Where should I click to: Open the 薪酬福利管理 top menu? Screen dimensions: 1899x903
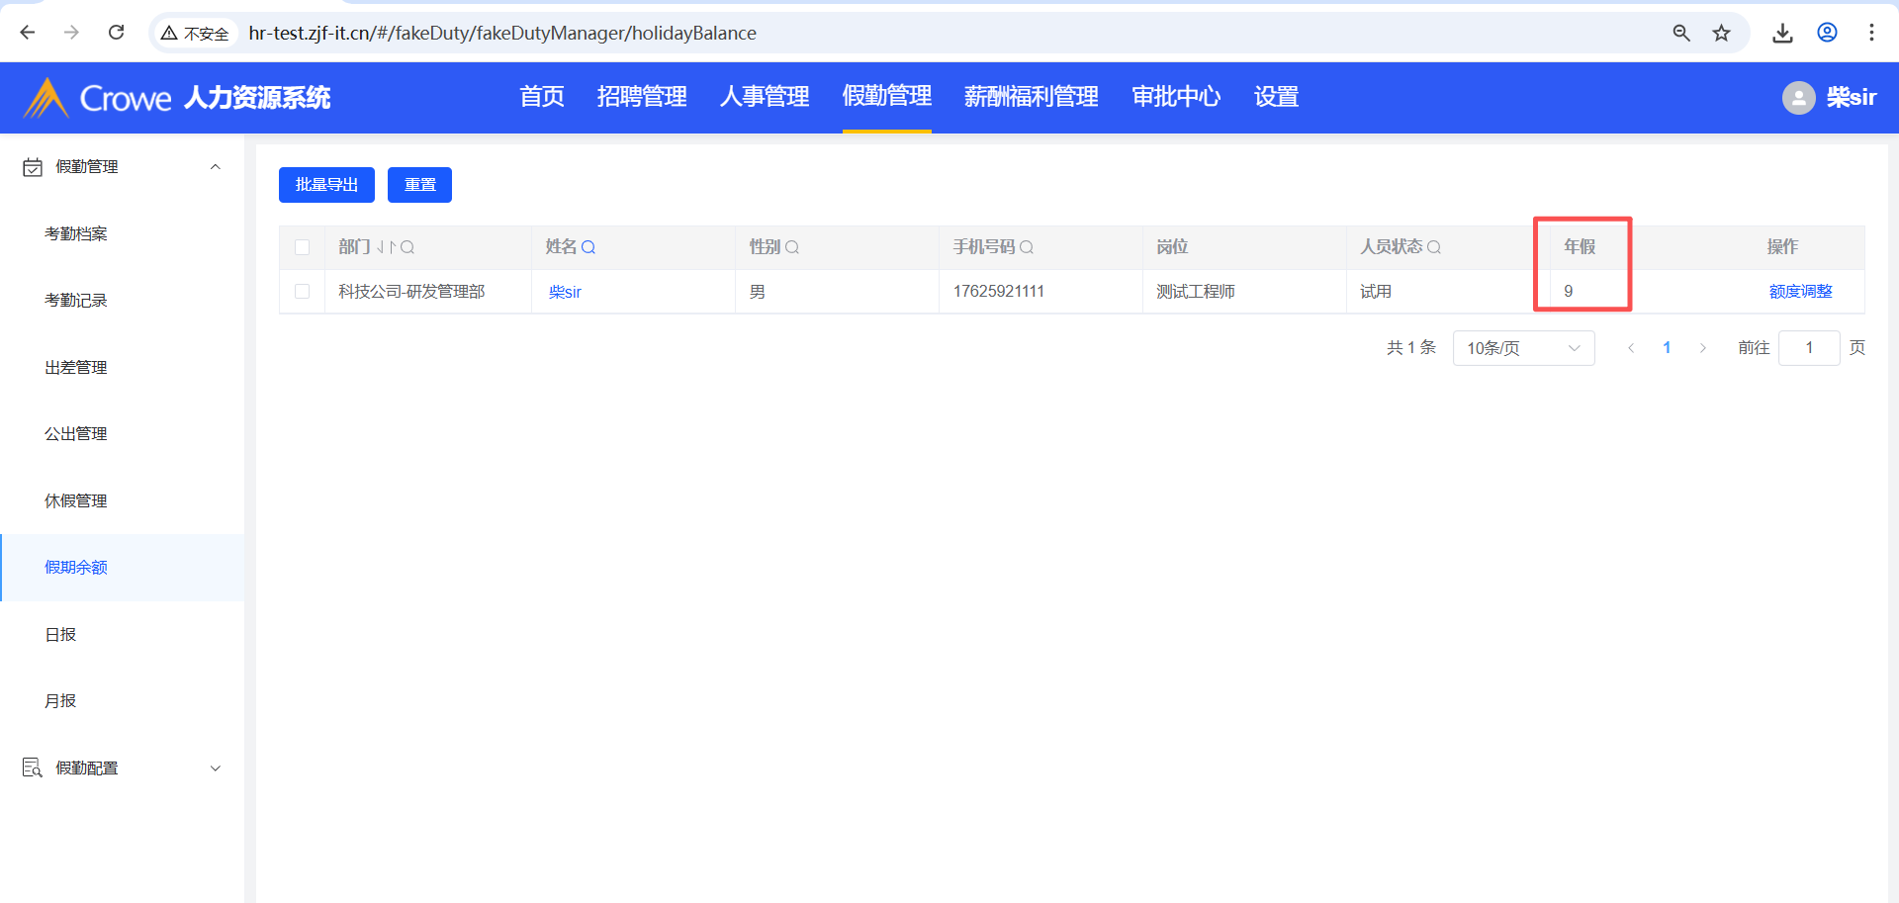1031,97
